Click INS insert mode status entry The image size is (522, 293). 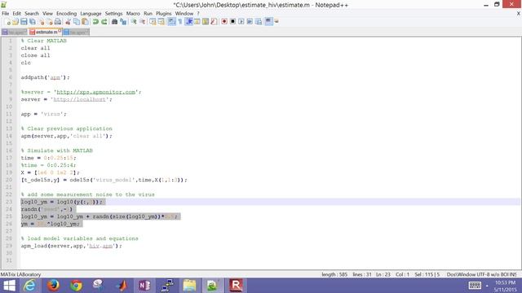coord(513,274)
